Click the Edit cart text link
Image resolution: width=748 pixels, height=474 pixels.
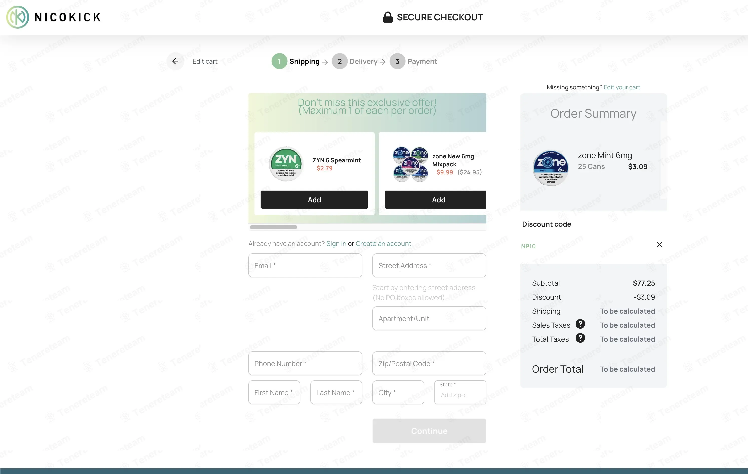(205, 61)
